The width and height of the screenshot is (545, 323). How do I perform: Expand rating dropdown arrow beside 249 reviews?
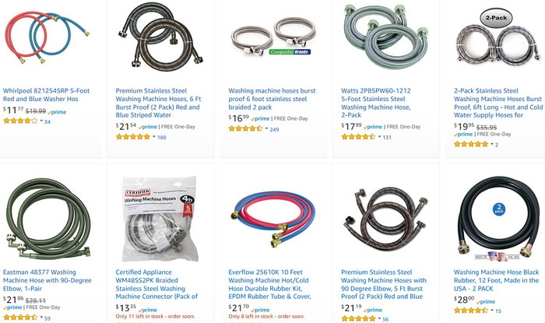tap(266, 129)
